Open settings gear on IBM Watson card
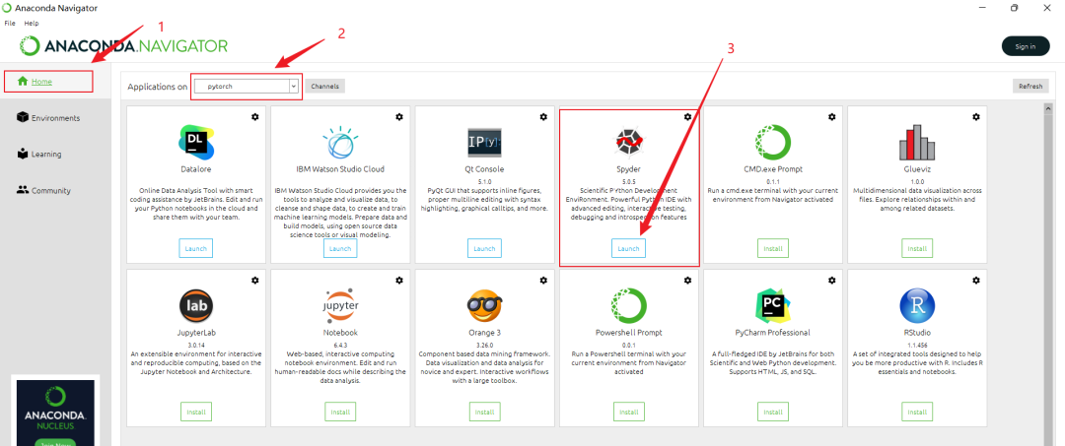Viewport: 1065px width, 446px height. (399, 116)
